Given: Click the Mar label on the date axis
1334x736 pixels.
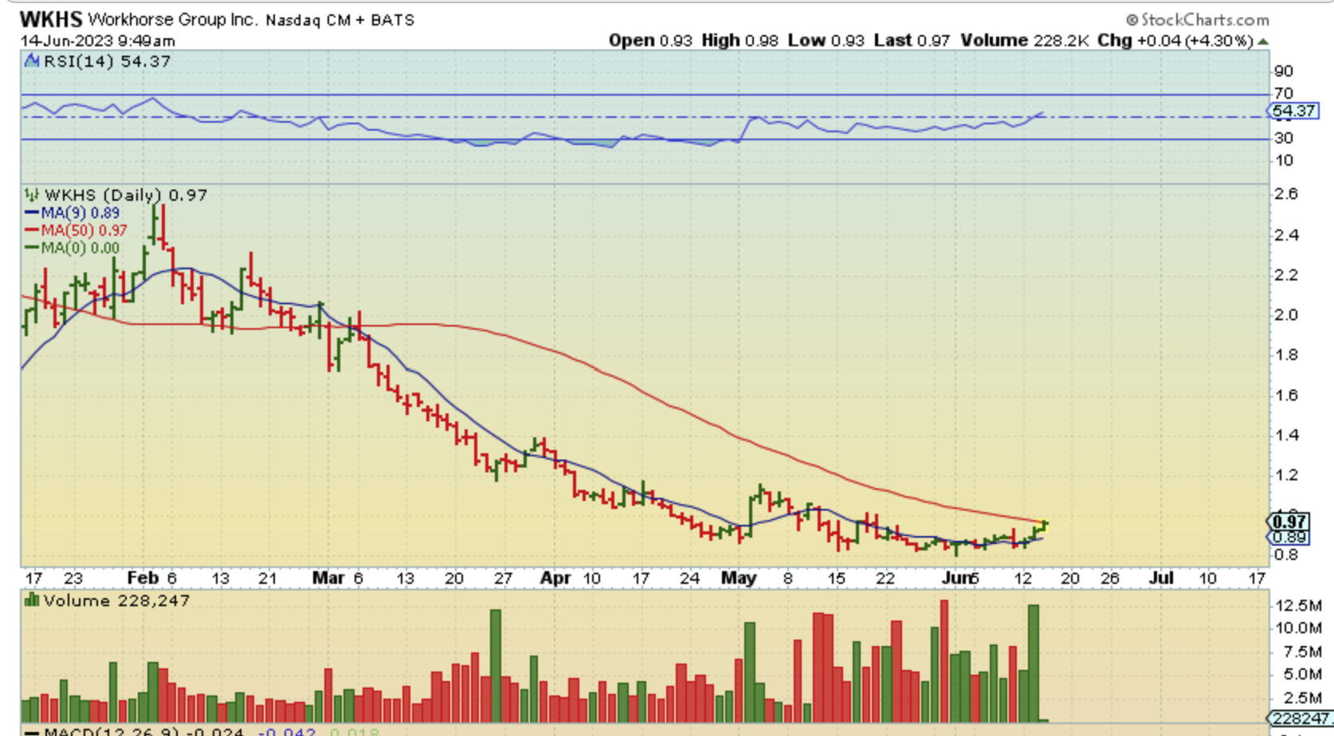Looking at the screenshot, I should click(x=328, y=578).
